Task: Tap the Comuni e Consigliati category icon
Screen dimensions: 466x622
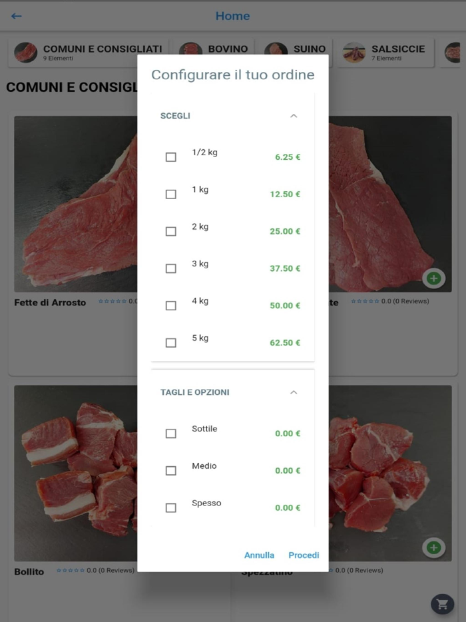Action: (26, 53)
